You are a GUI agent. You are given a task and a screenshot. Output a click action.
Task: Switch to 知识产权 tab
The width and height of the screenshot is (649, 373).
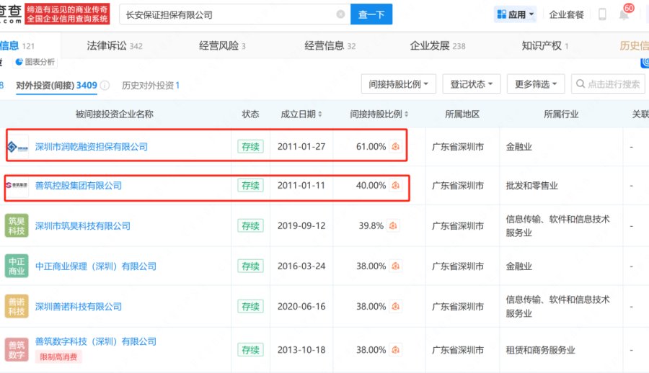544,45
